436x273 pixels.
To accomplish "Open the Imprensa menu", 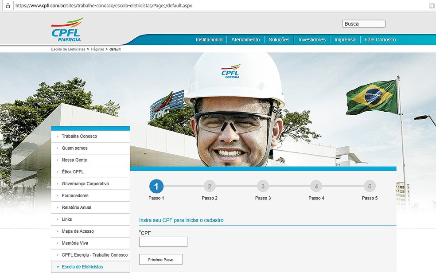I will (x=345, y=40).
